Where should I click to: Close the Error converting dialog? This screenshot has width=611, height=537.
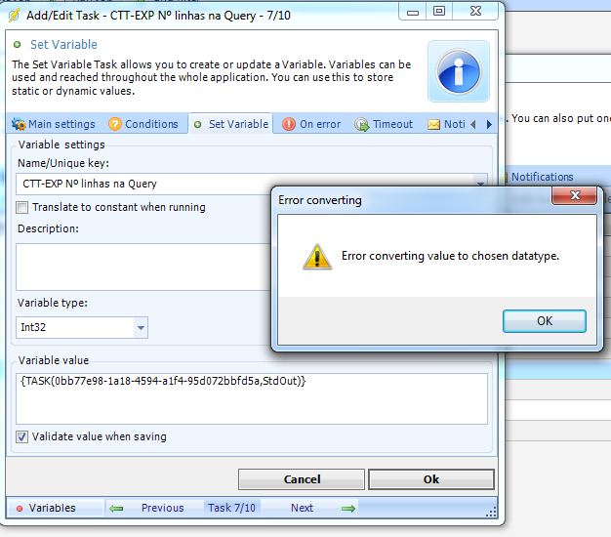(573, 198)
